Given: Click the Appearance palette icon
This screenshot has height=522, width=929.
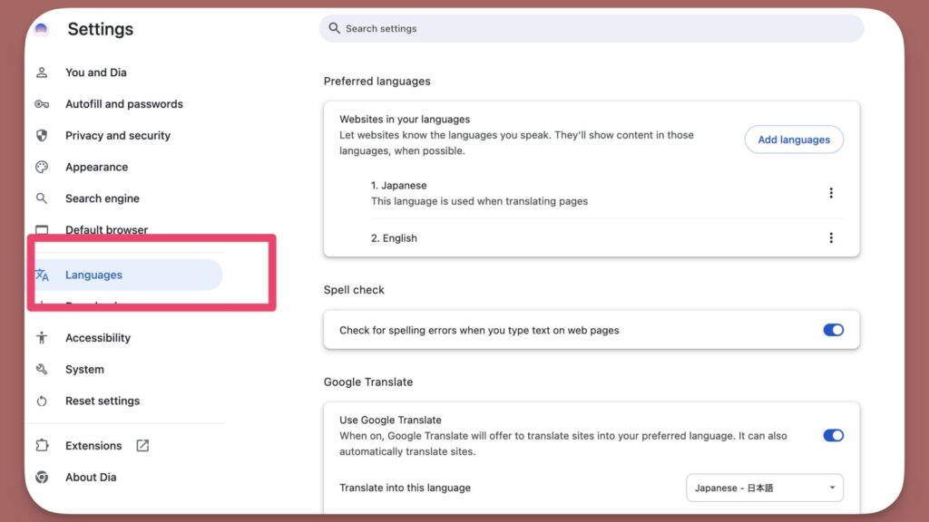Looking at the screenshot, I should click(x=42, y=168).
